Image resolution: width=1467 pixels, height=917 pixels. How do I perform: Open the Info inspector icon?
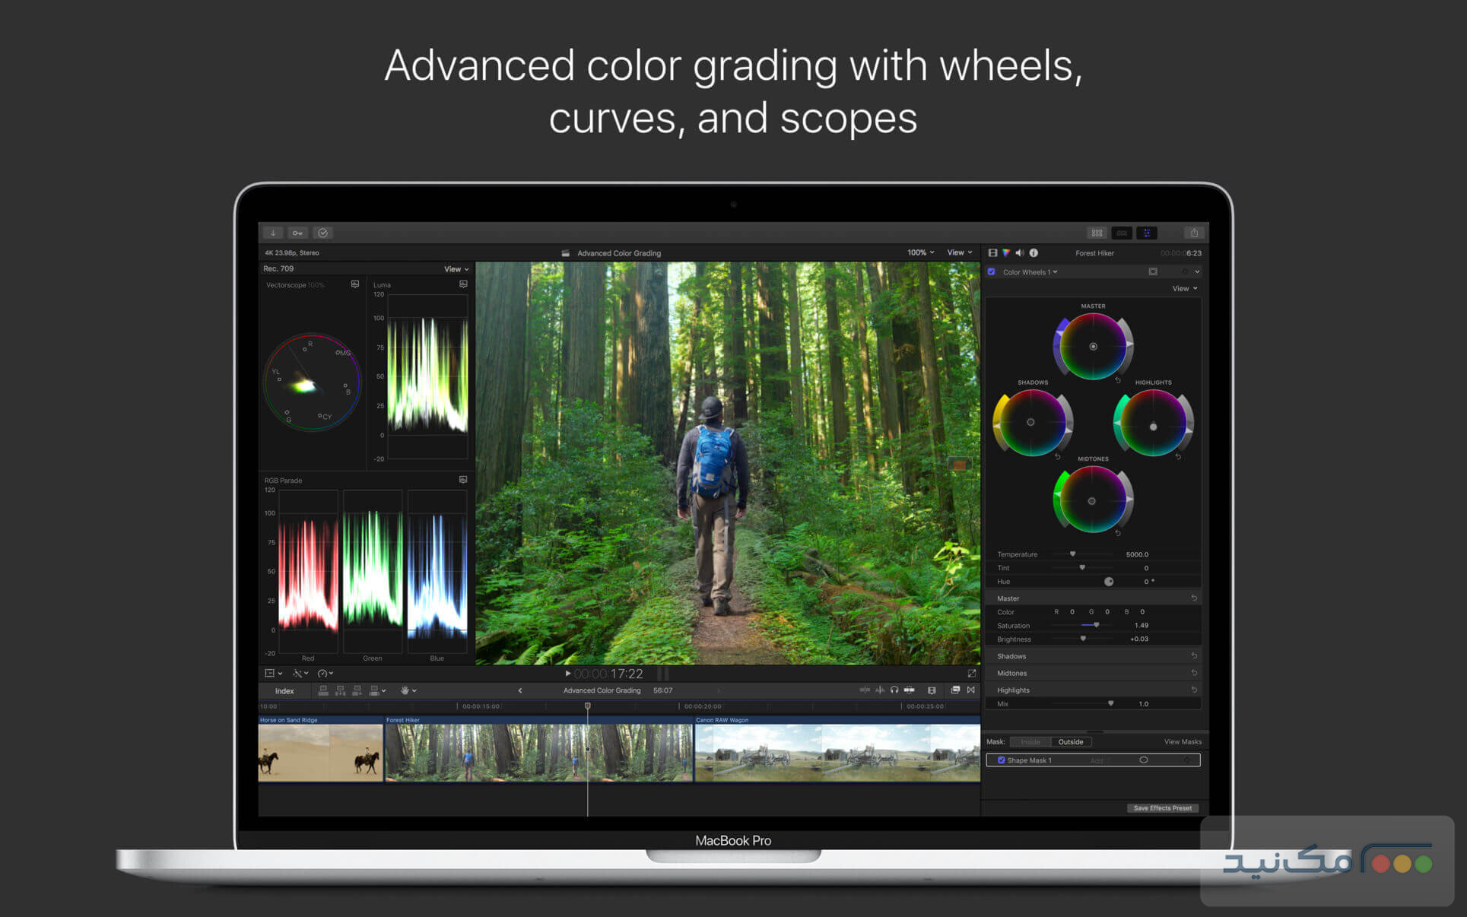pos(1034,252)
